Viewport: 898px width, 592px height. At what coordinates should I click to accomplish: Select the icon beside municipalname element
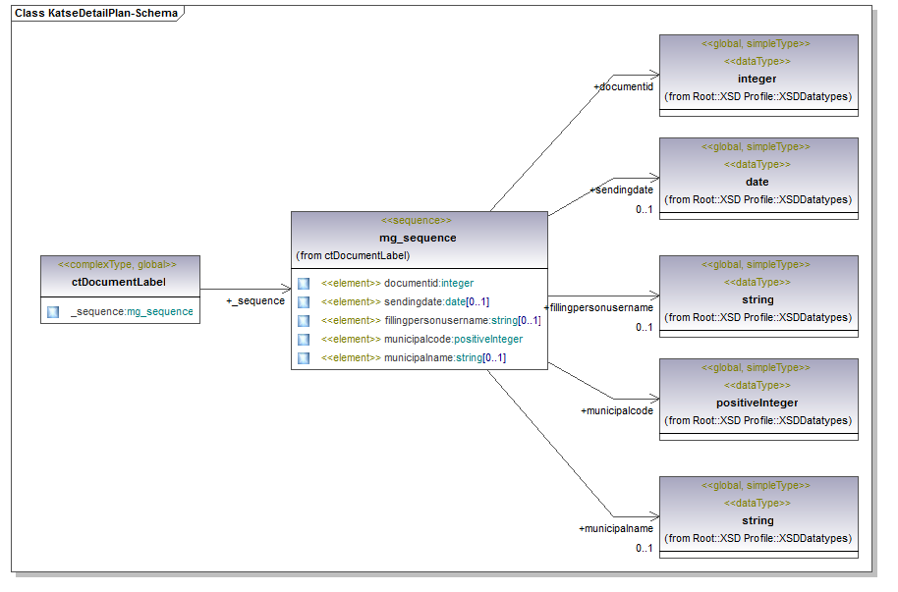click(x=304, y=358)
